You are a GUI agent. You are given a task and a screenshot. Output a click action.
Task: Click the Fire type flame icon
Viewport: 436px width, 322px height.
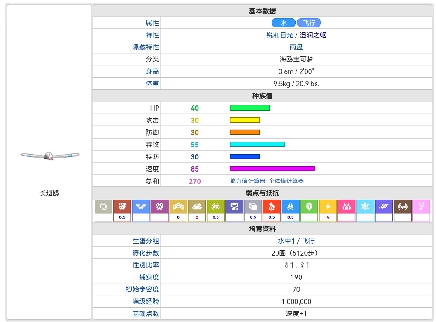click(272, 207)
